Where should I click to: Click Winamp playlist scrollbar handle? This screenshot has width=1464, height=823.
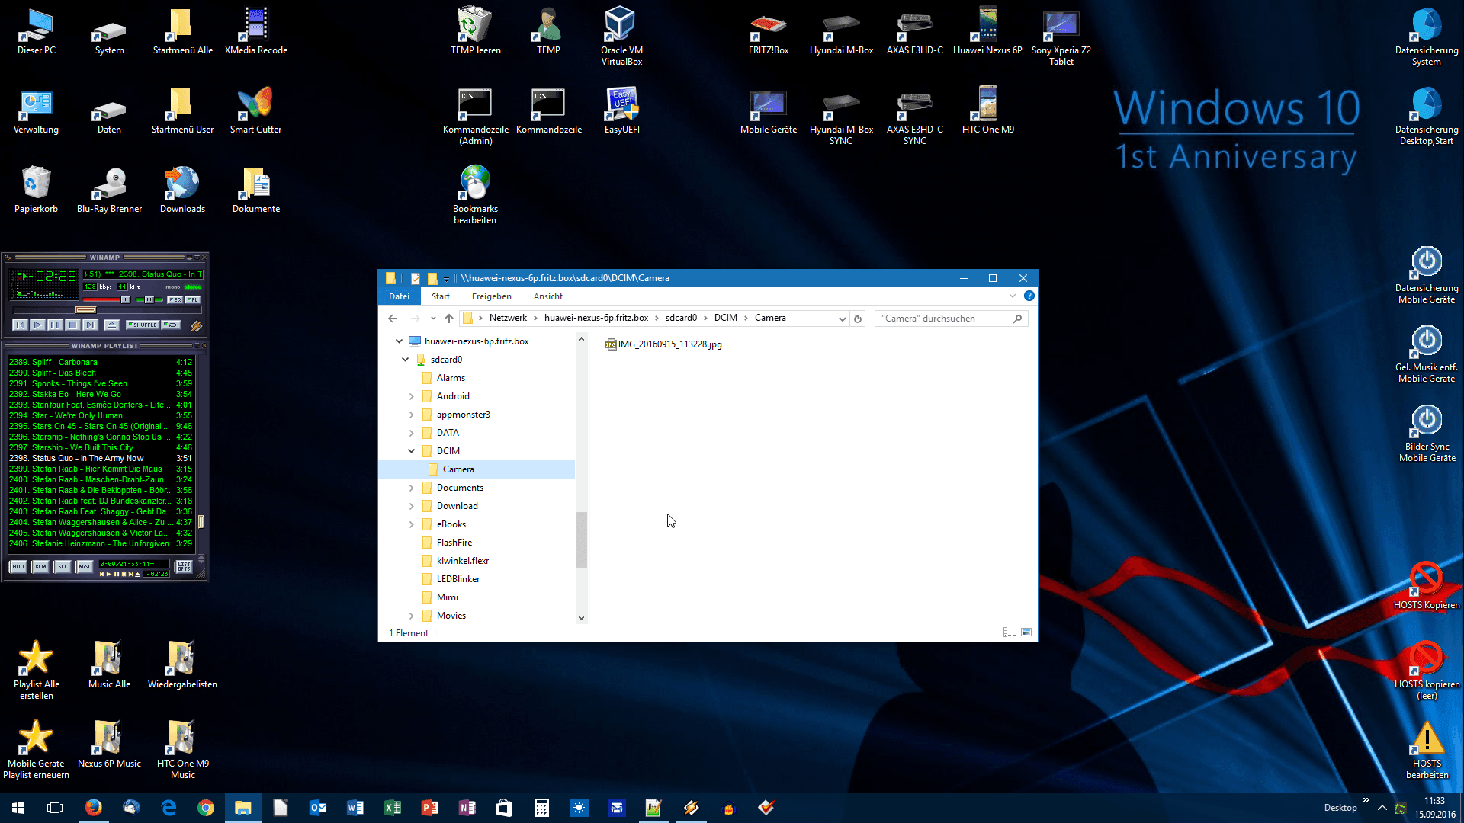tap(201, 521)
